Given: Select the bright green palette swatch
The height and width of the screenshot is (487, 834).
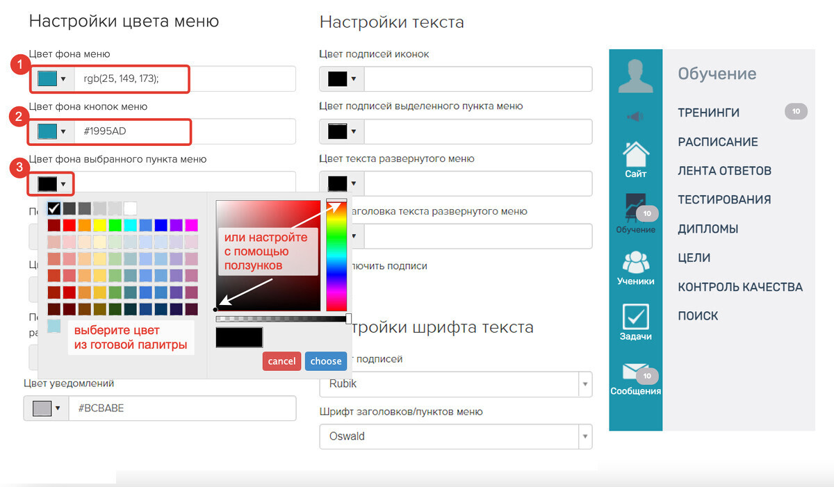Looking at the screenshot, I should (115, 225).
